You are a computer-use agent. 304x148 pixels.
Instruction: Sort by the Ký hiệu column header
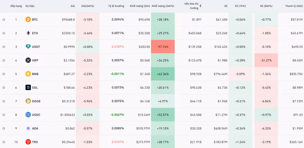click(30, 6)
